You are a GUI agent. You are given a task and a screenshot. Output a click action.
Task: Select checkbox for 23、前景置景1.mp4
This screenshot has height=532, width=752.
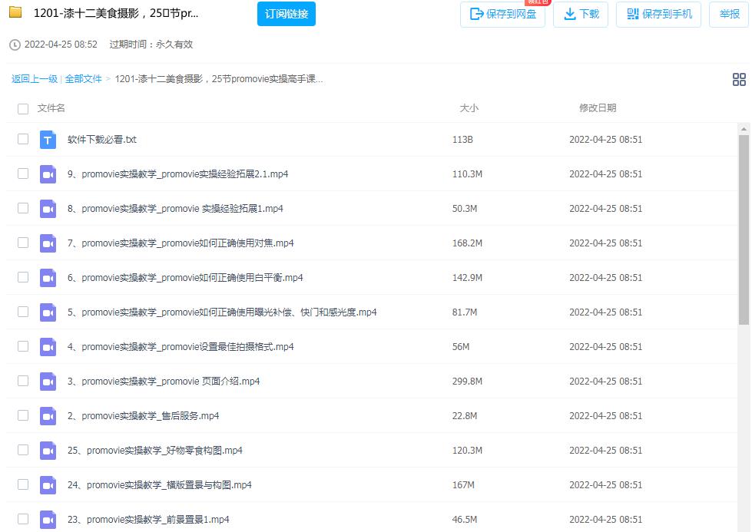coord(23,519)
